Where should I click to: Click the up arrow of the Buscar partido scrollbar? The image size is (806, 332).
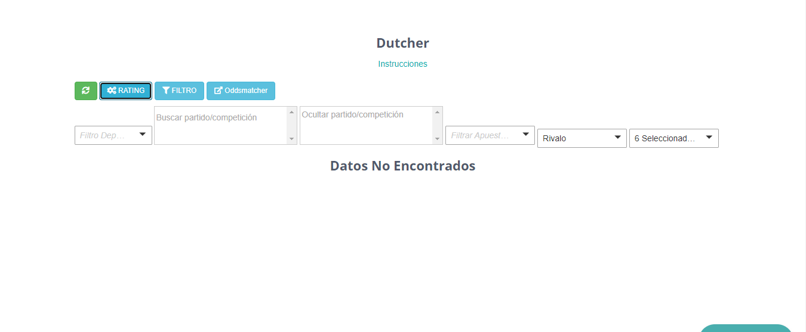[292, 112]
